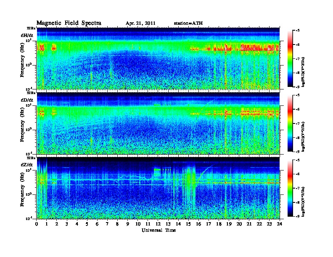
Task: Click the -6 value on dZ/dt color scale
Action: pyautogui.click(x=298, y=174)
